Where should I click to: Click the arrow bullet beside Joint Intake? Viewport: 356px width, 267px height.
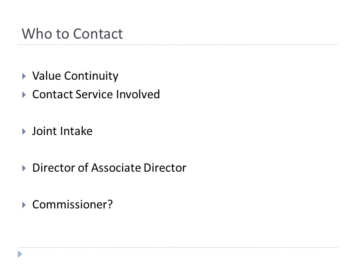pyautogui.click(x=24, y=131)
